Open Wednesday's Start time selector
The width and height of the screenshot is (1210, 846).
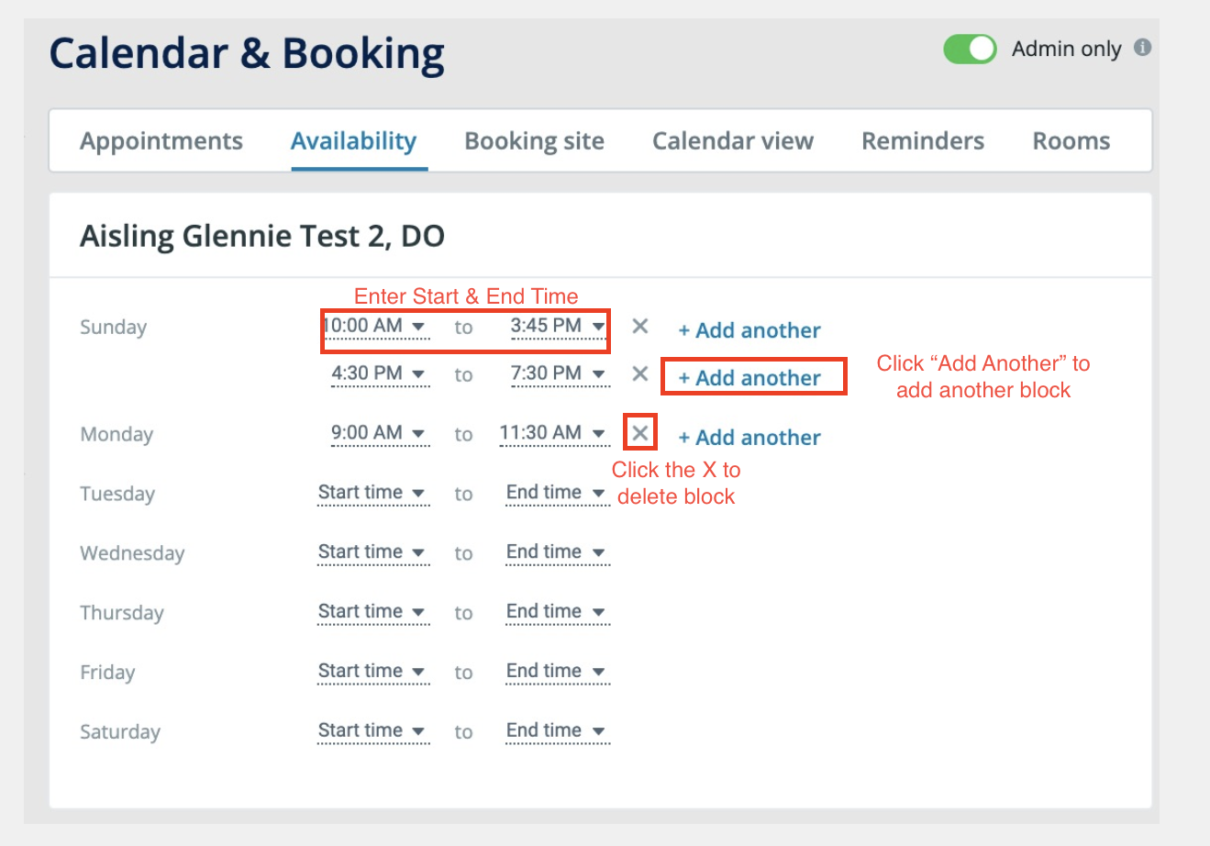tap(373, 552)
